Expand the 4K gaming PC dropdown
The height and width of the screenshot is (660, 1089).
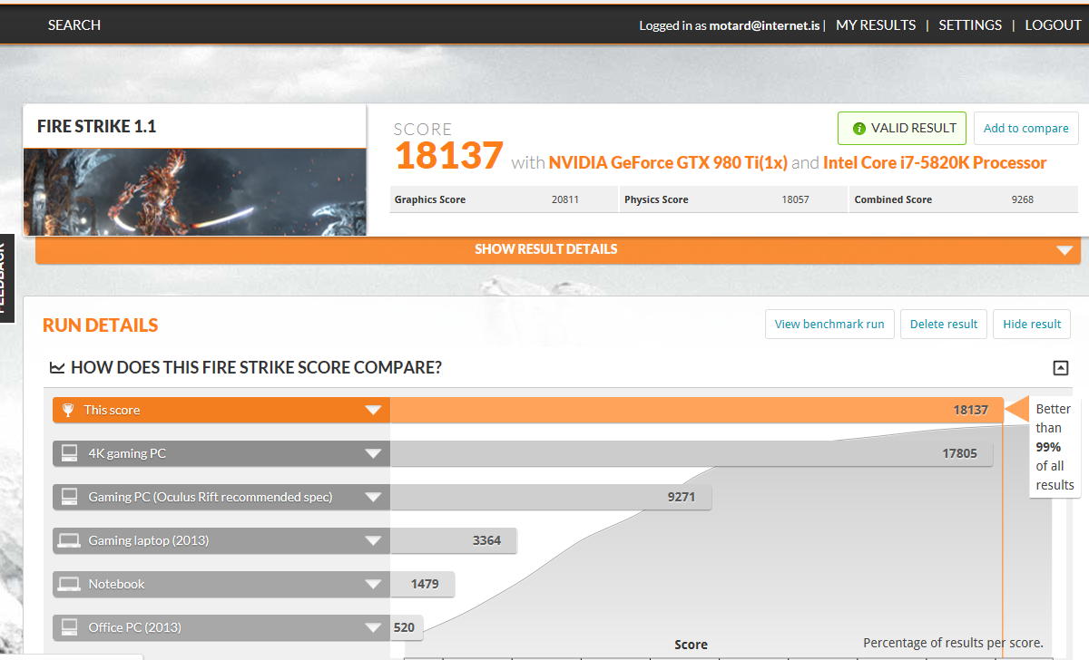click(374, 453)
